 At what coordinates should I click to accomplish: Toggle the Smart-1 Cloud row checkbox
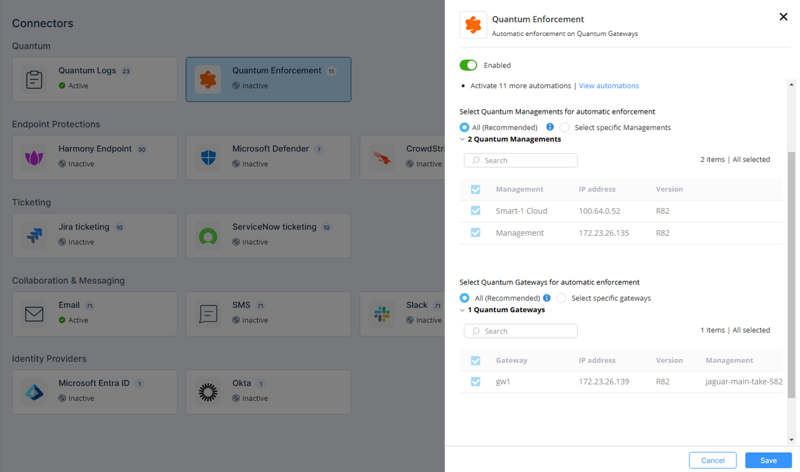tap(475, 211)
